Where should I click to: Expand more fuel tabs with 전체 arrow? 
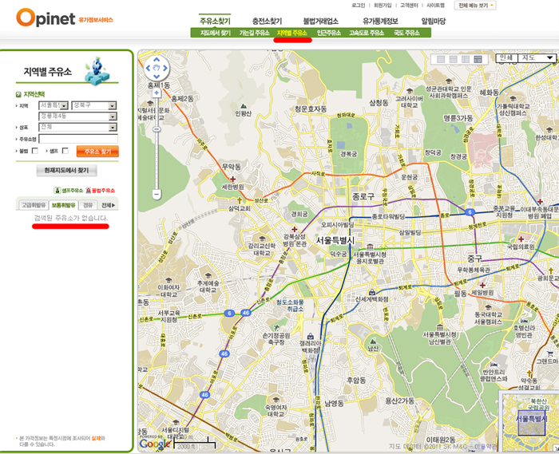pyautogui.click(x=108, y=205)
